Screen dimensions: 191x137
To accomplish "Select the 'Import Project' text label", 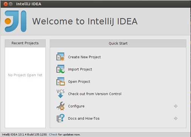I will (80, 69).
